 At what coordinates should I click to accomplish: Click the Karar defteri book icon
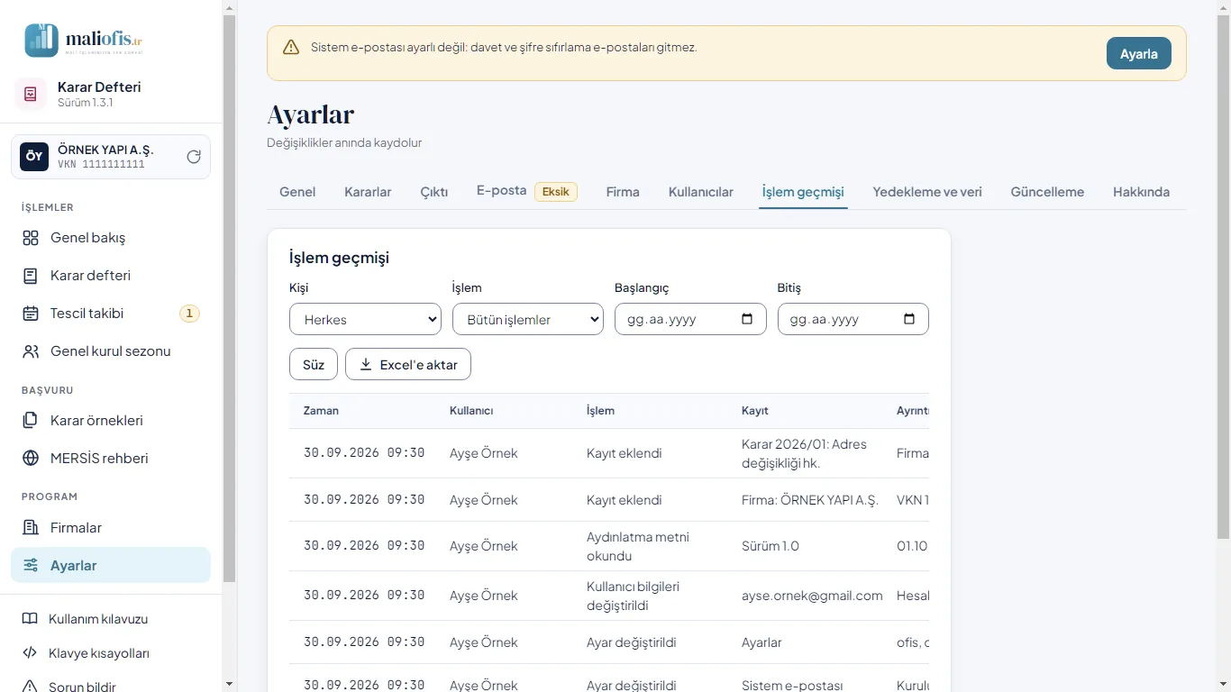[x=31, y=276]
